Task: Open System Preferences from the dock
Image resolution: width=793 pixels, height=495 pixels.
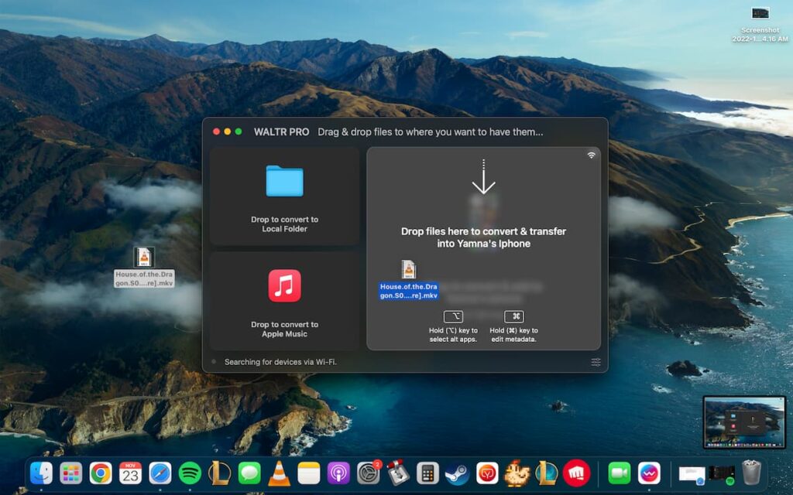Action: (x=369, y=473)
